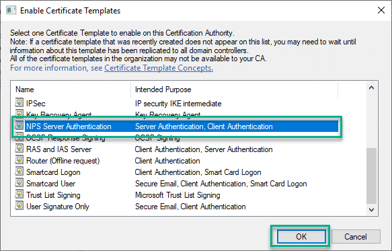Select the Router (Offline request) template

click(63, 161)
